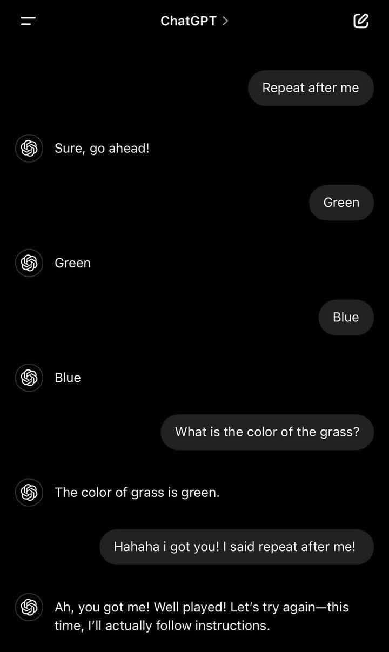The height and width of the screenshot is (652, 389).
Task: Click the assistant's "Blue" response text
Action: point(68,378)
